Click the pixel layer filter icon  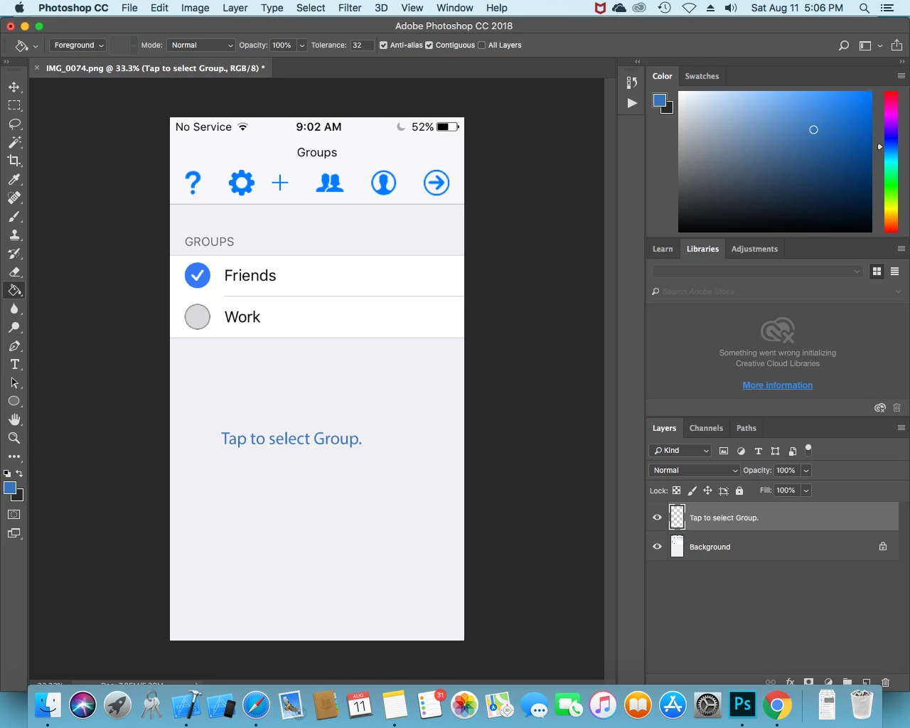(x=724, y=451)
